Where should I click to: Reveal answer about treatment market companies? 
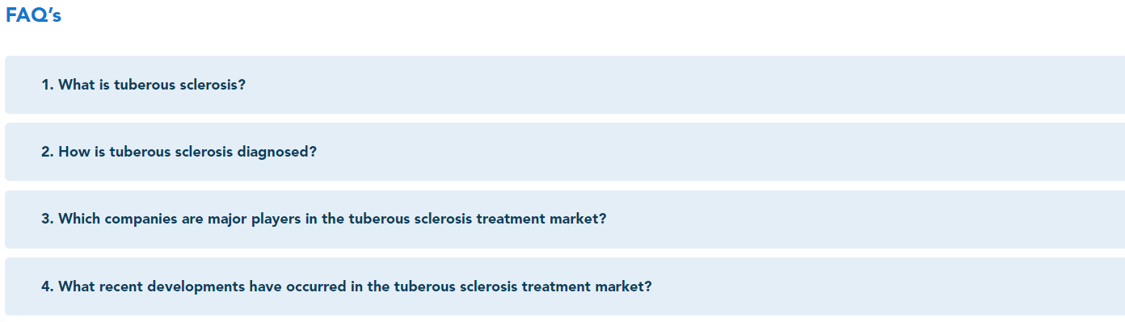[x=565, y=220]
